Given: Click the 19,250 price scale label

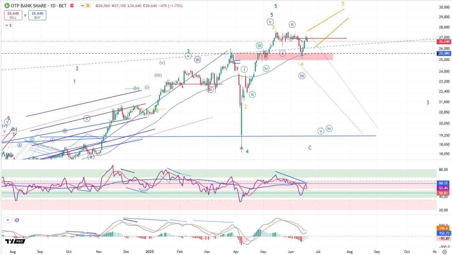Looking at the screenshot, I should pyautogui.click(x=444, y=135).
